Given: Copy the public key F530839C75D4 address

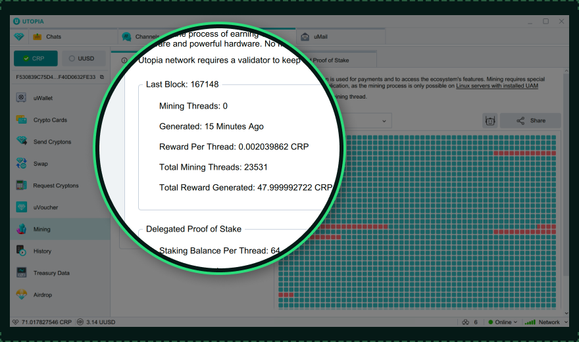Looking at the screenshot, I should coord(102,77).
